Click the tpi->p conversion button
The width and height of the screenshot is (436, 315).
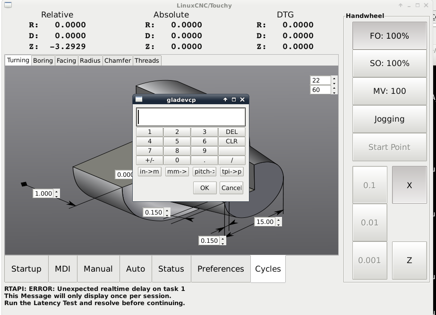tap(232, 172)
